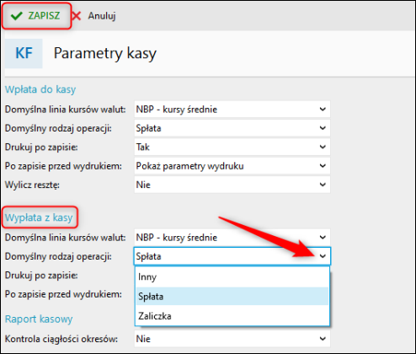Click the 'Wylicz resztę:' label
Viewport: 416px width, 354px height.
[x=32, y=185]
